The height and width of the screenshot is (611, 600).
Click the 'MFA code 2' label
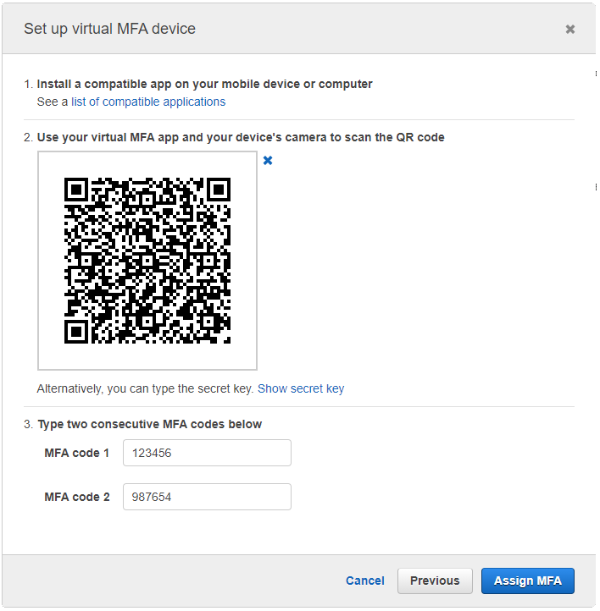click(77, 497)
